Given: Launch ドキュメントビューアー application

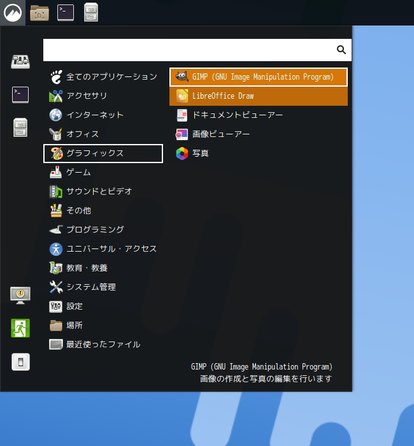Looking at the screenshot, I should [x=259, y=115].
